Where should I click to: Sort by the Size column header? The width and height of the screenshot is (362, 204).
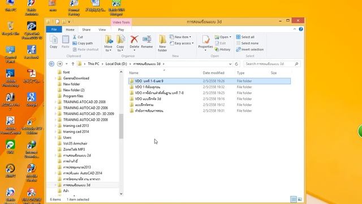click(x=274, y=73)
